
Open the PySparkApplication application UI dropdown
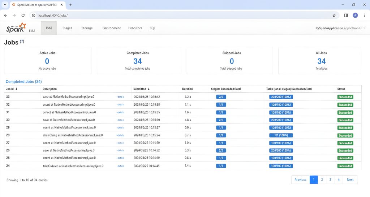point(340,28)
